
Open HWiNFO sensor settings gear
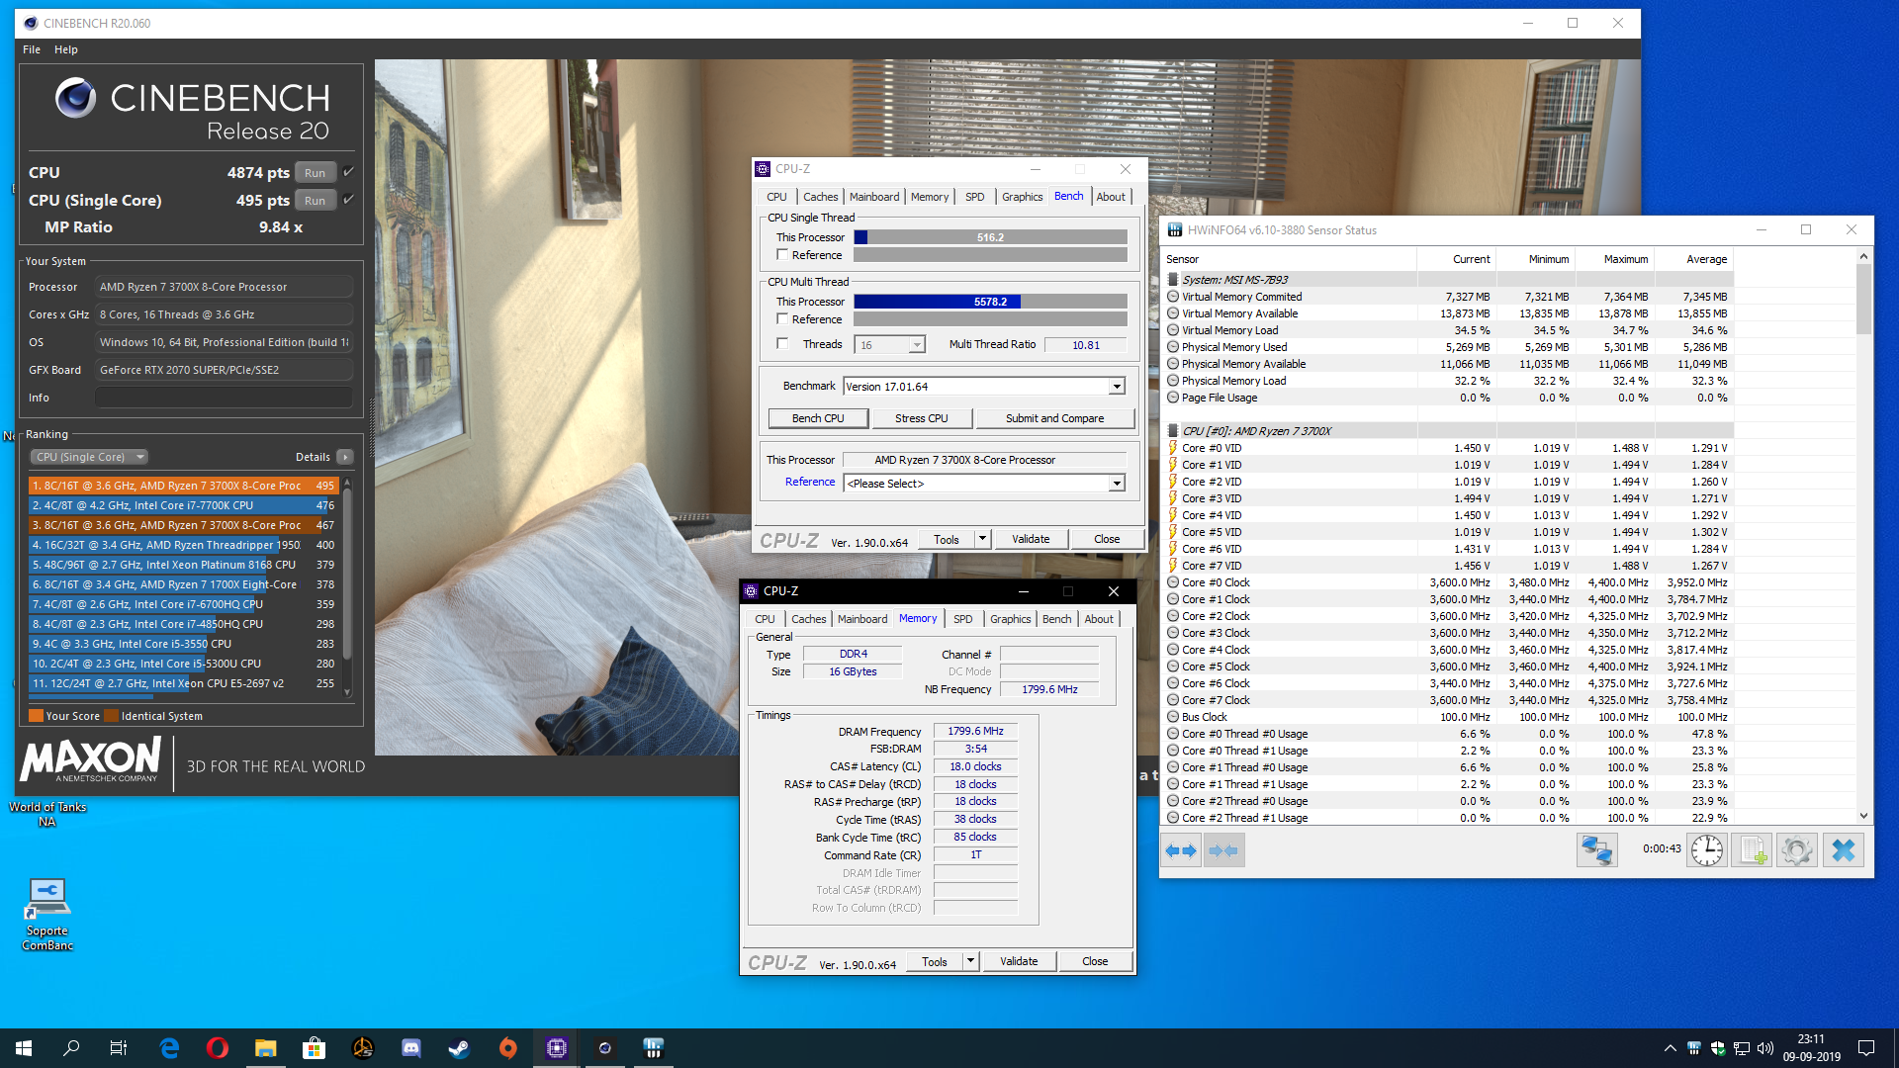(x=1797, y=850)
